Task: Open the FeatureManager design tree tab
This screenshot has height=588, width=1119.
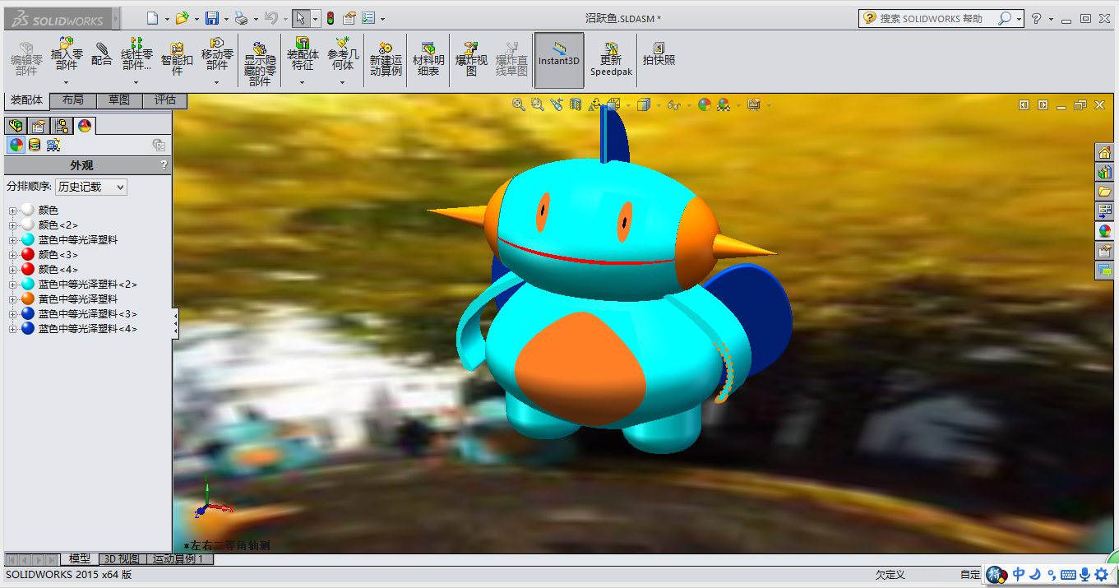Action: 15,126
